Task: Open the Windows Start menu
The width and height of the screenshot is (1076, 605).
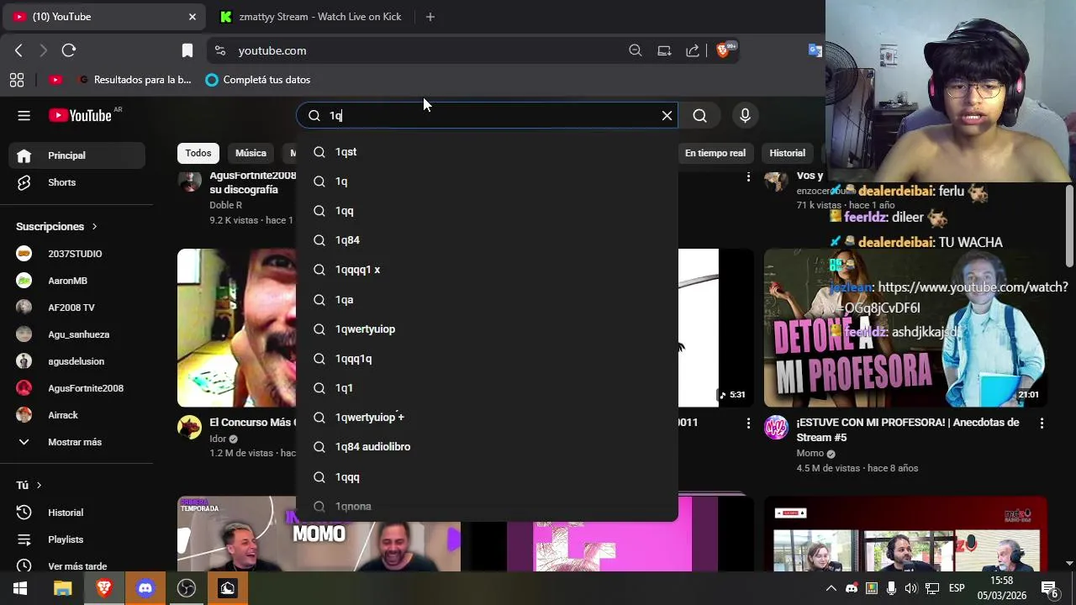Action: click(20, 588)
